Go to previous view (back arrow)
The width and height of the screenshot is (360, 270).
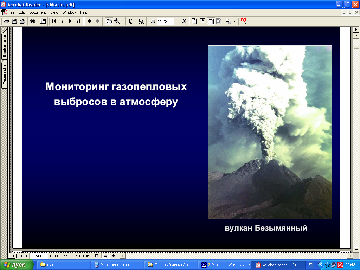(x=90, y=21)
